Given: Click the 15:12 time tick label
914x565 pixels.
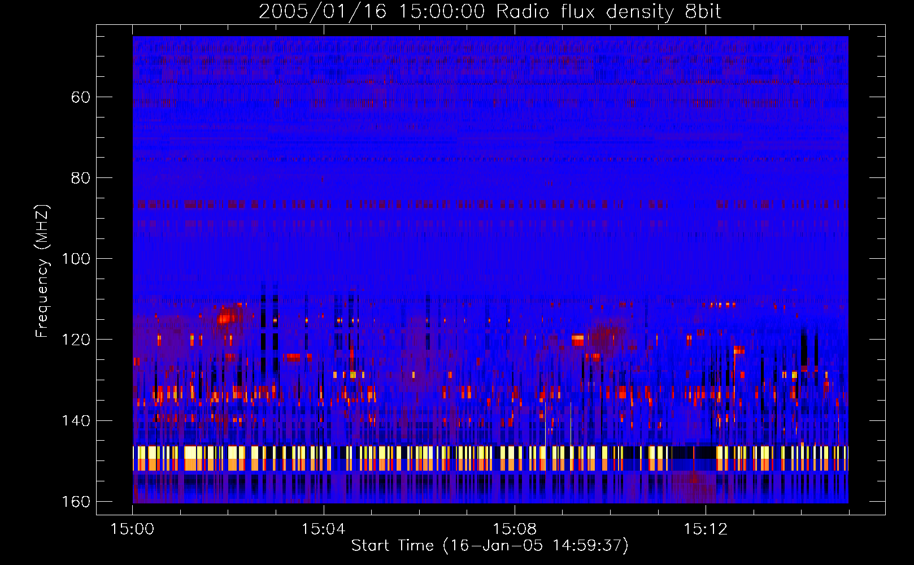Looking at the screenshot, I should 705,529.
